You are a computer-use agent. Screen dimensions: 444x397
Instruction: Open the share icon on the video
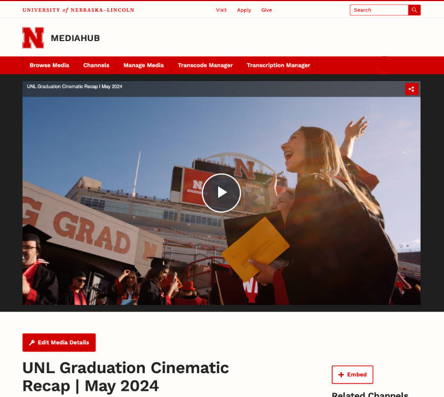click(x=411, y=89)
